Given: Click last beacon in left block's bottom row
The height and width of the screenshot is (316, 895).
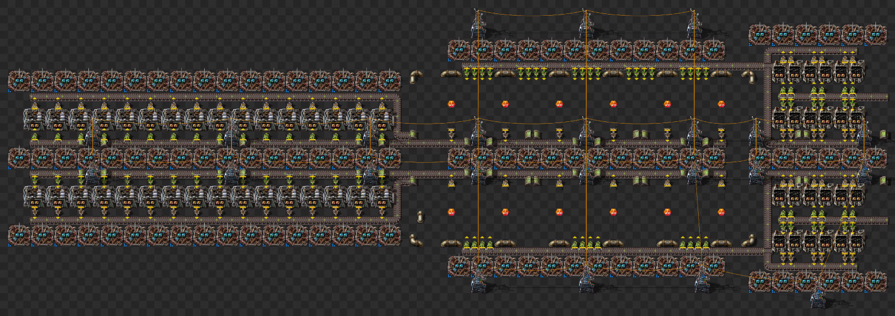Looking at the screenshot, I should (x=390, y=235).
